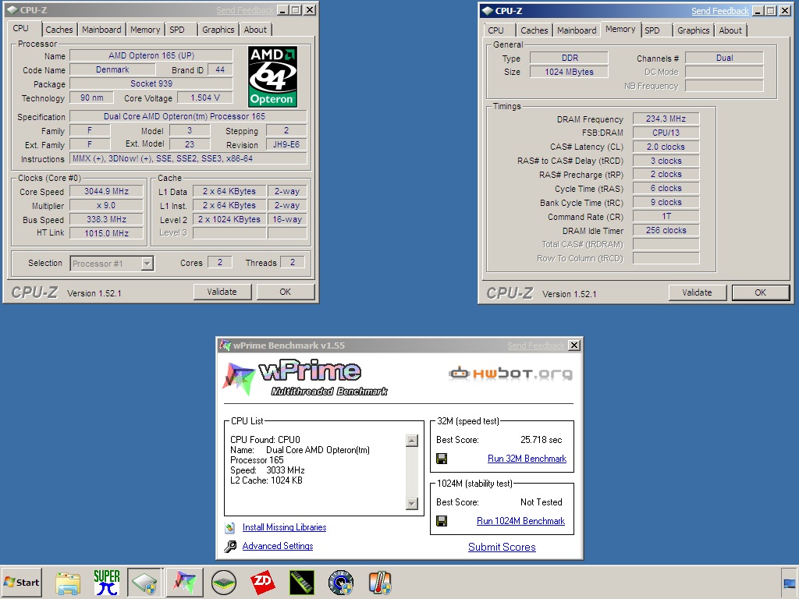Click the FSB:DRAM value CPU/13
799x599 pixels.
pyautogui.click(x=666, y=133)
